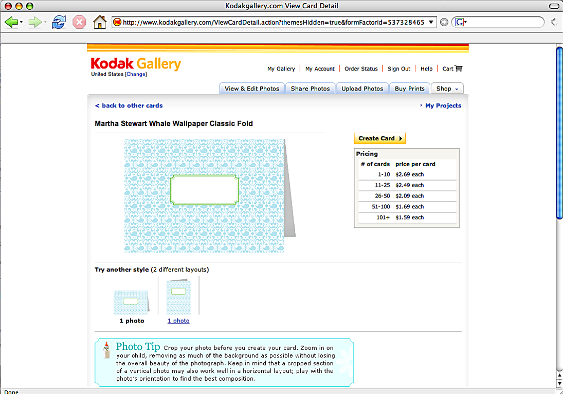Open the Share Photos tab
Image resolution: width=563 pixels, height=394 pixels.
310,88
